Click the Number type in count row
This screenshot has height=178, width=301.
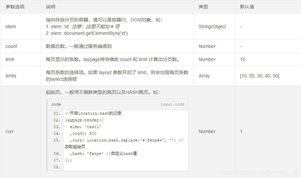[207, 46]
